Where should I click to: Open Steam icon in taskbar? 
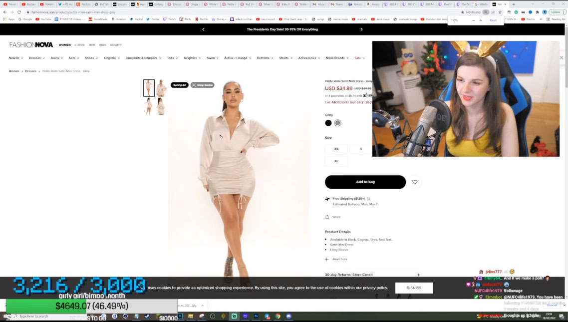[x=147, y=316]
